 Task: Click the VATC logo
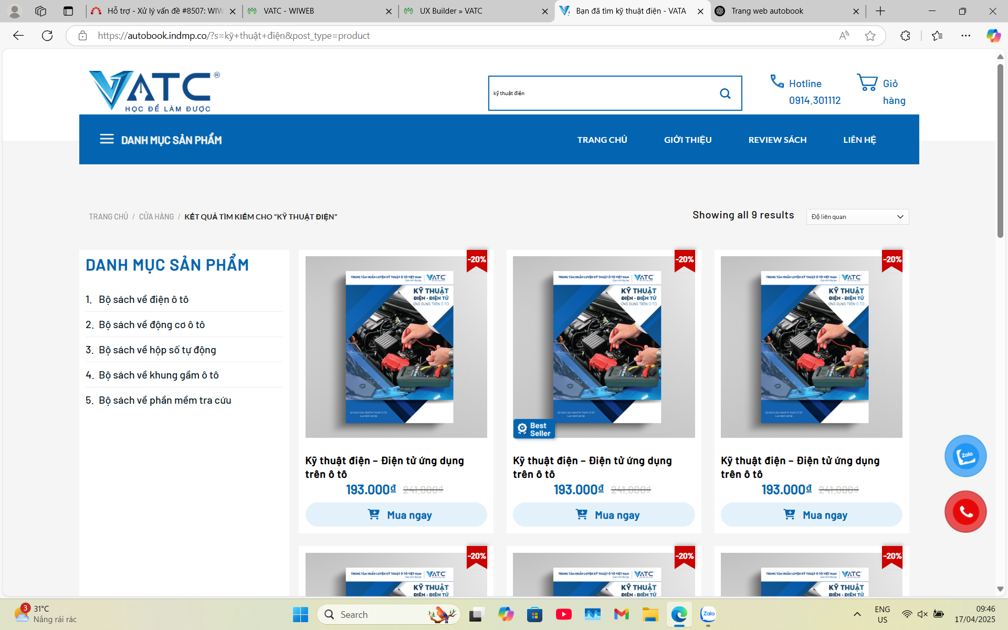tap(154, 91)
